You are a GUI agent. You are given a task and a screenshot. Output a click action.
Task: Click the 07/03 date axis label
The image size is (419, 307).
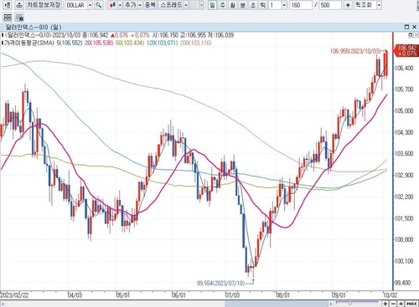(x=232, y=294)
